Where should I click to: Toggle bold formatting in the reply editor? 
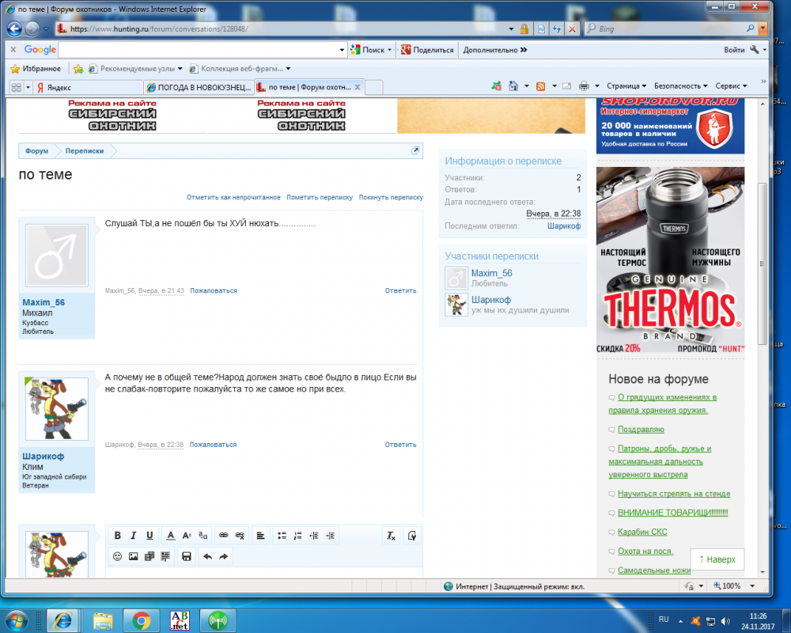coord(118,536)
